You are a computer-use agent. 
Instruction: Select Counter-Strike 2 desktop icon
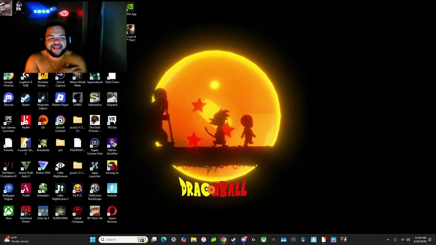coord(26,147)
